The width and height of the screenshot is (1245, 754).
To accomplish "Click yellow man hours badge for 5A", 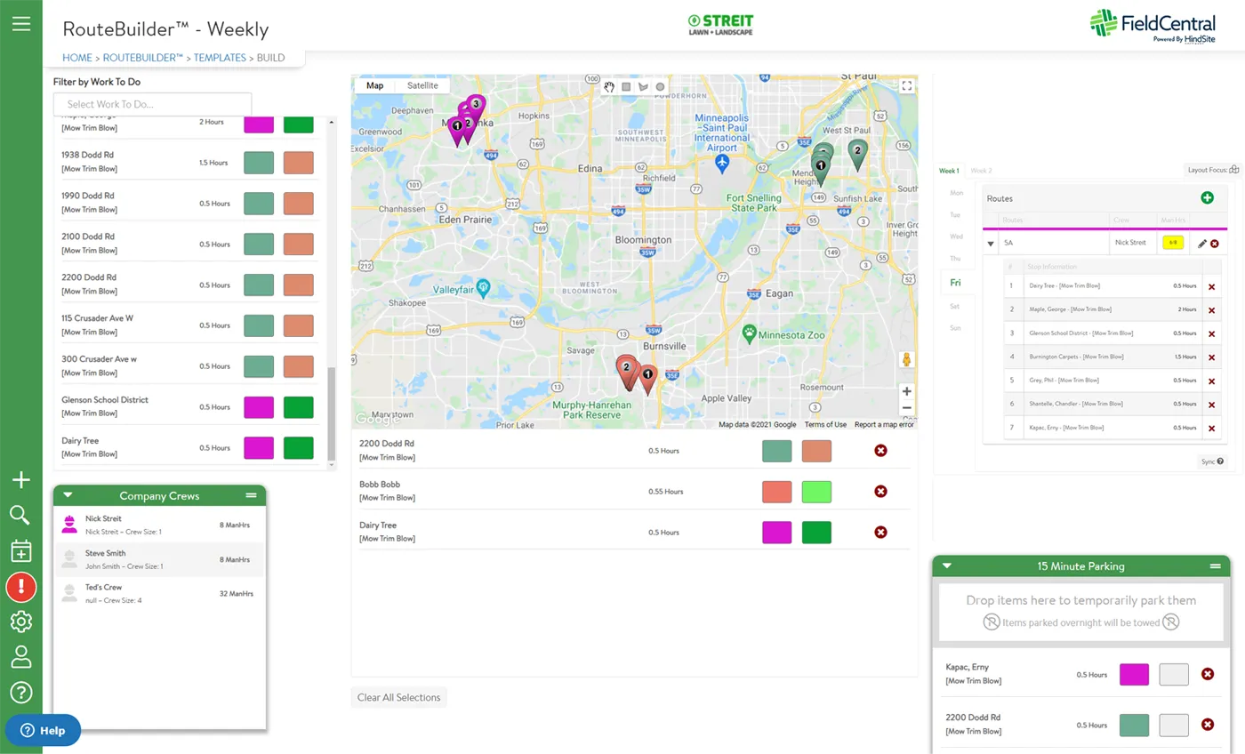I will click(x=1173, y=243).
